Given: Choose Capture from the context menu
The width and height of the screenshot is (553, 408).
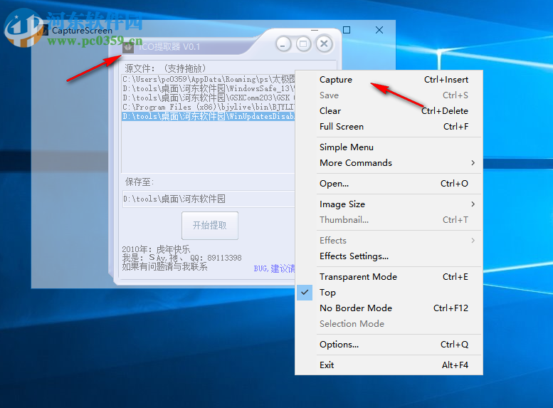Looking at the screenshot, I should click(x=389, y=80).
